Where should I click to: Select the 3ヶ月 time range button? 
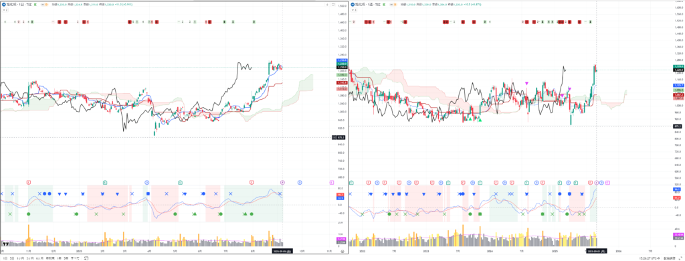click(x=30, y=258)
